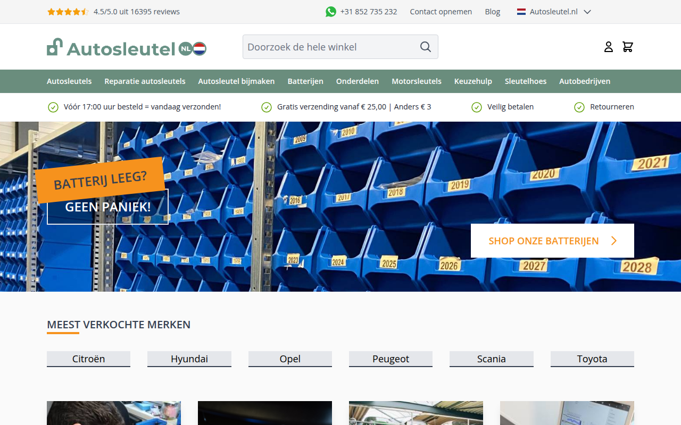
Task: Select the Scania brand
Action: [x=491, y=359]
